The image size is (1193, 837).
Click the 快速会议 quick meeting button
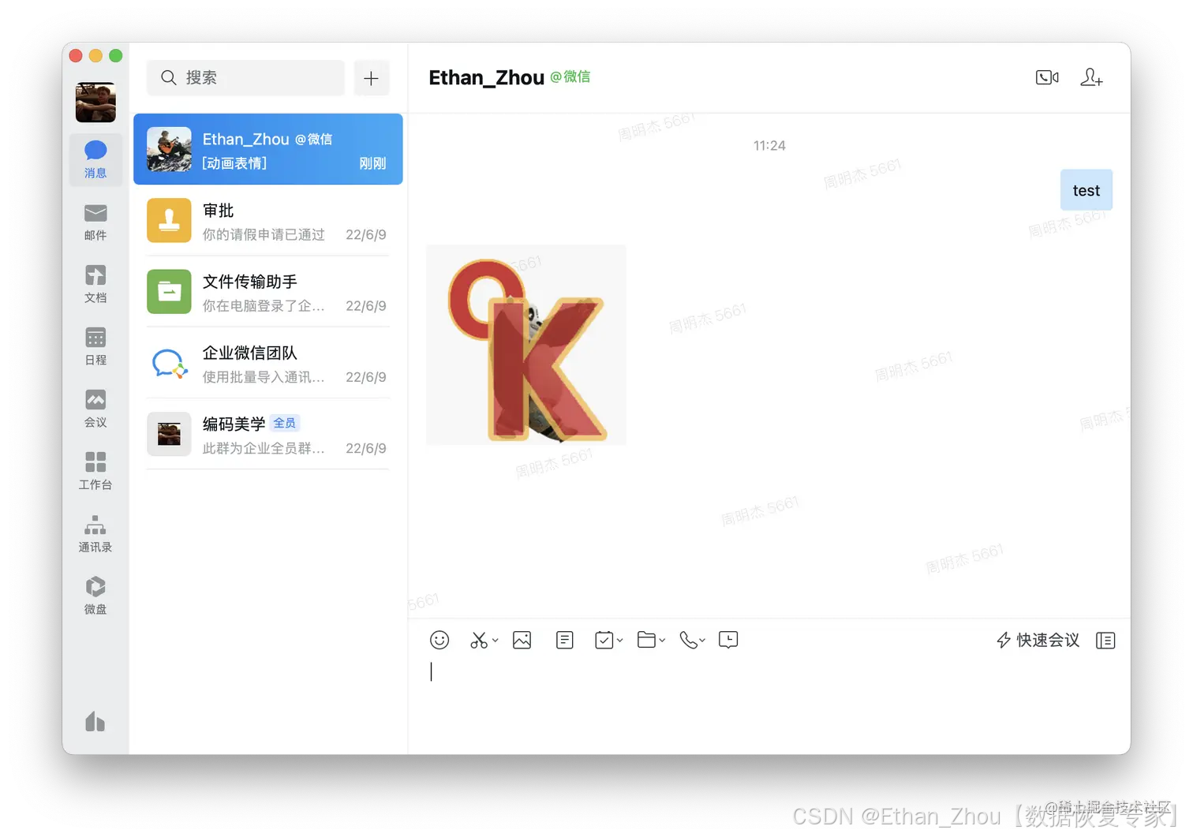click(1038, 640)
